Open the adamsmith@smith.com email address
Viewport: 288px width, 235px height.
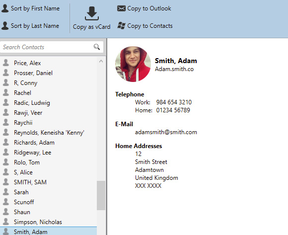[x=166, y=132]
